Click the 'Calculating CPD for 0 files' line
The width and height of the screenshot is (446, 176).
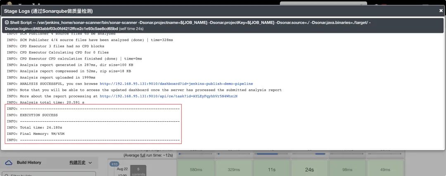pos(58,53)
